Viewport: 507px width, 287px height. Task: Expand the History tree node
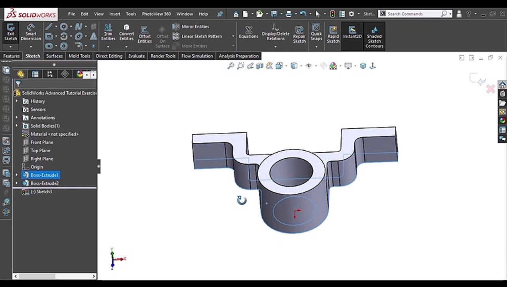[17, 101]
